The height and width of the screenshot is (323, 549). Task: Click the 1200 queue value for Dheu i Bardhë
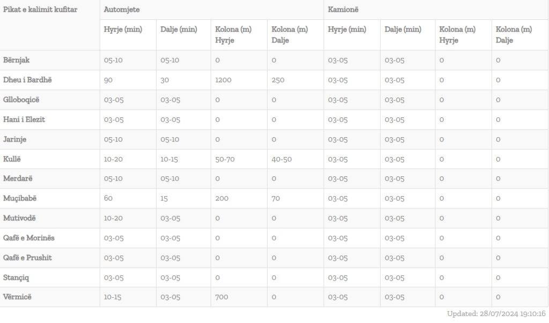pos(223,80)
